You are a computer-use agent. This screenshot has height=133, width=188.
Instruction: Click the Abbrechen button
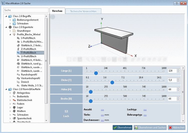[x=176, y=127]
